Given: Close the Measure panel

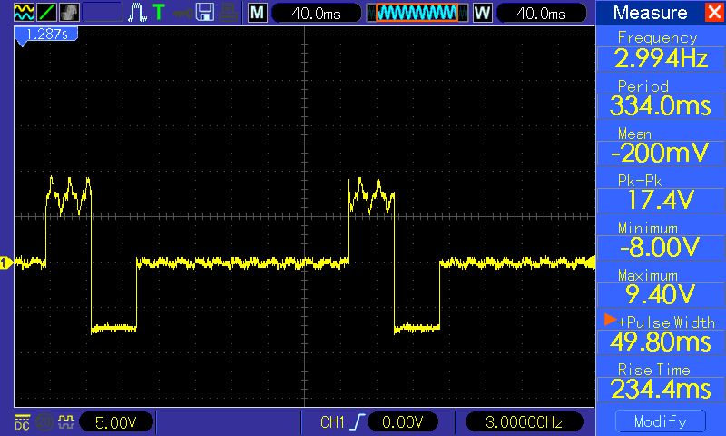Looking at the screenshot, I should (713, 13).
